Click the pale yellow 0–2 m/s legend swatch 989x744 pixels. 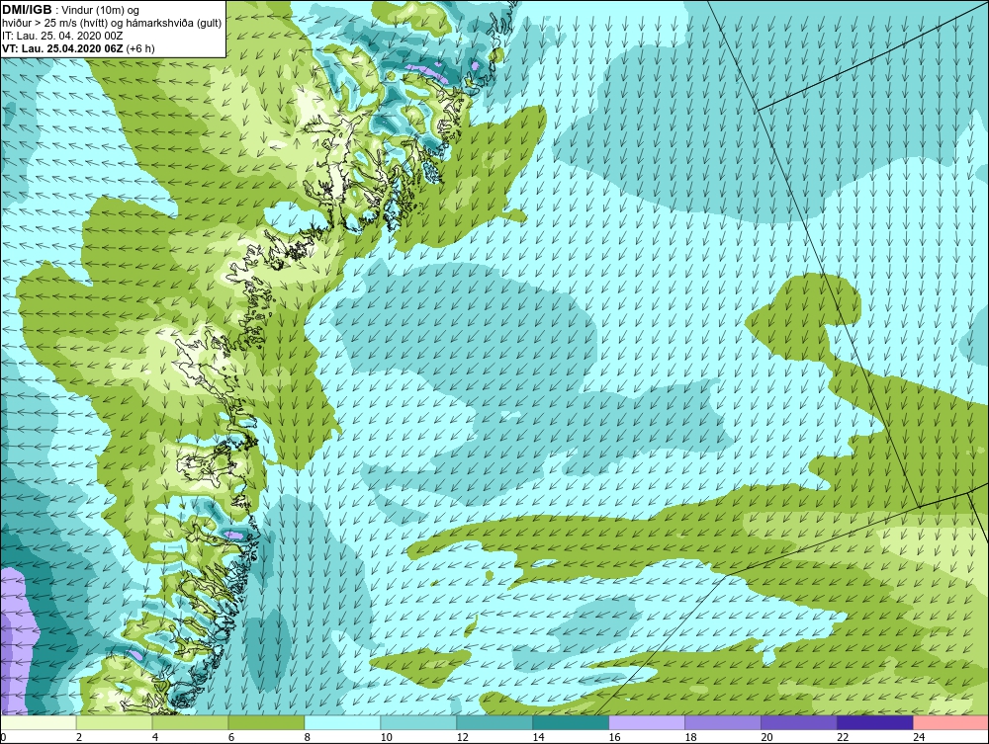[39, 723]
